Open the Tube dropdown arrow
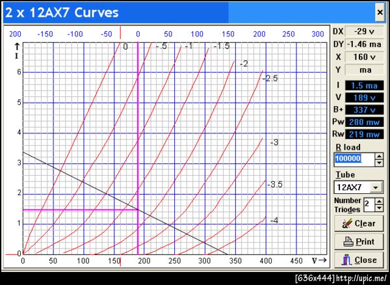The image size is (390, 285). (x=376, y=187)
